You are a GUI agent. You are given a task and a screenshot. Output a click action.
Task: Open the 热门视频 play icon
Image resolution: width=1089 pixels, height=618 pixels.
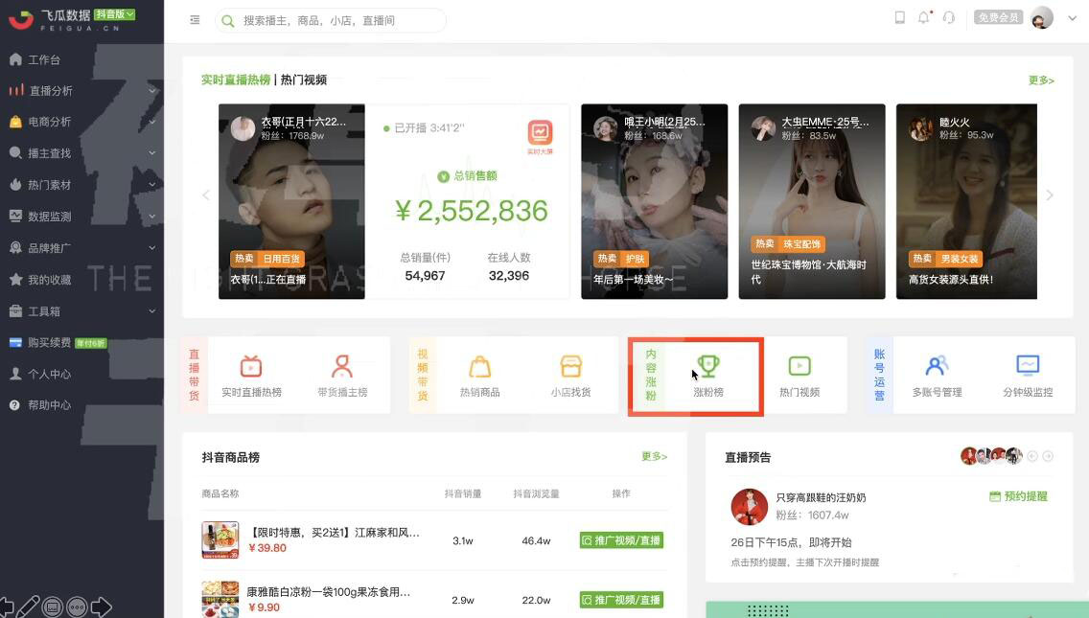(x=799, y=366)
